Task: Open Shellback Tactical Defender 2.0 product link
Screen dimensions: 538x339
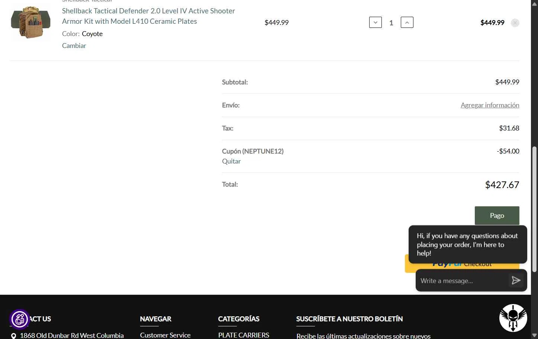Action: point(148,16)
